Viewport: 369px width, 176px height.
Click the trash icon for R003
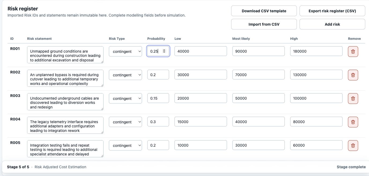[353, 98]
